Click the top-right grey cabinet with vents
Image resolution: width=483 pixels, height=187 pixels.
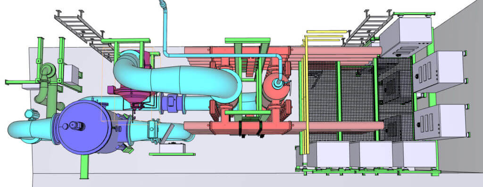[x=406, y=36]
